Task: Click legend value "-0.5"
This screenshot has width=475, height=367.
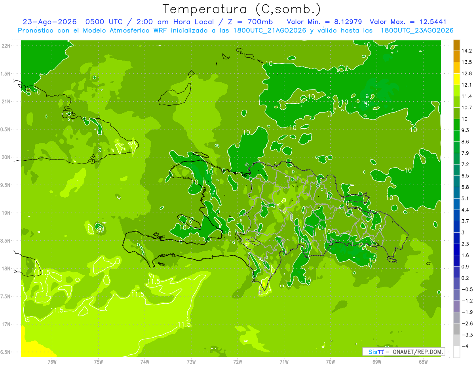Action: [x=467, y=289]
